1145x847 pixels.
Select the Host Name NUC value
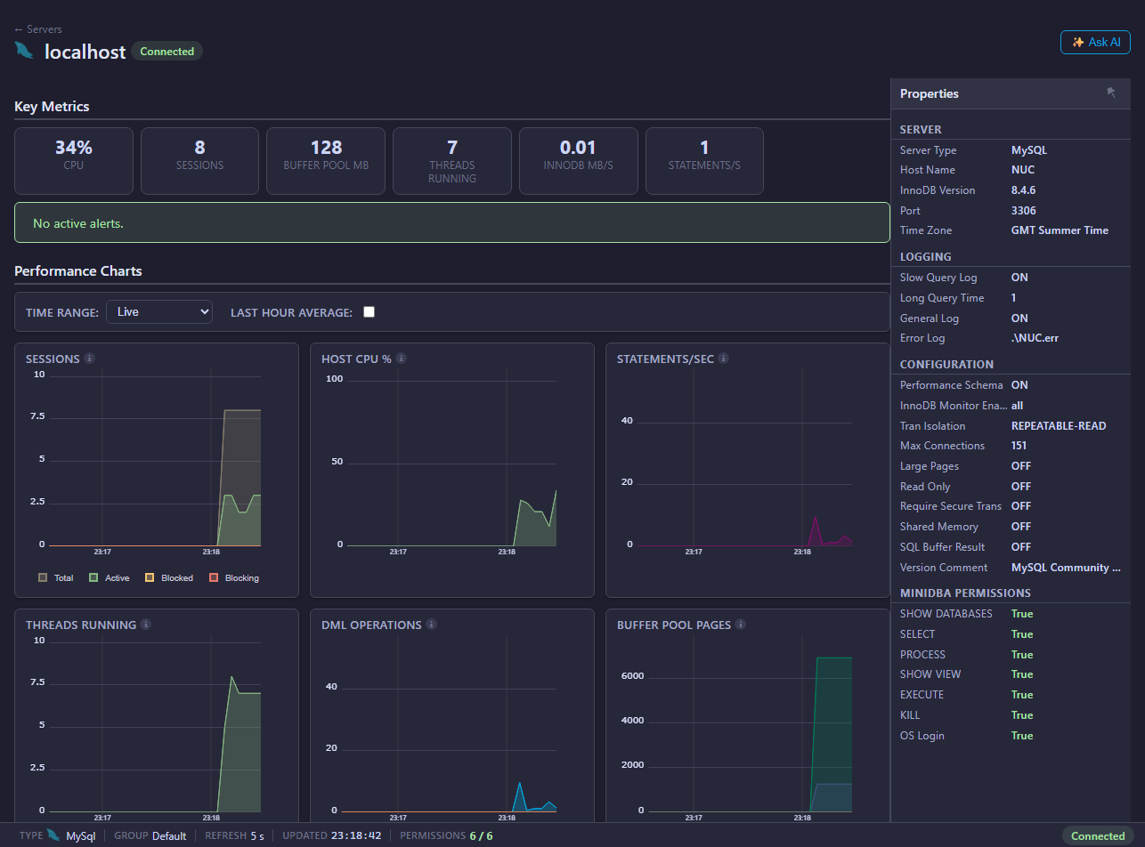pos(1023,170)
